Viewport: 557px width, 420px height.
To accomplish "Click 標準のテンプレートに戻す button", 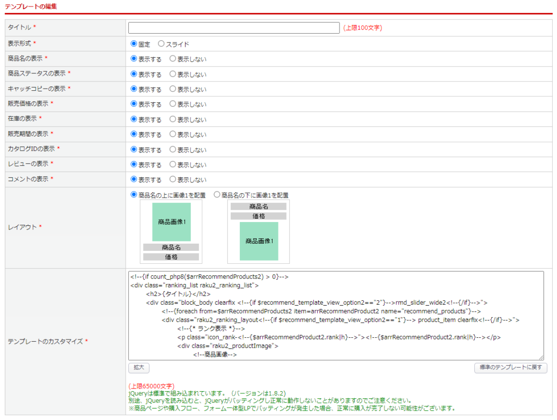I will [x=511, y=368].
